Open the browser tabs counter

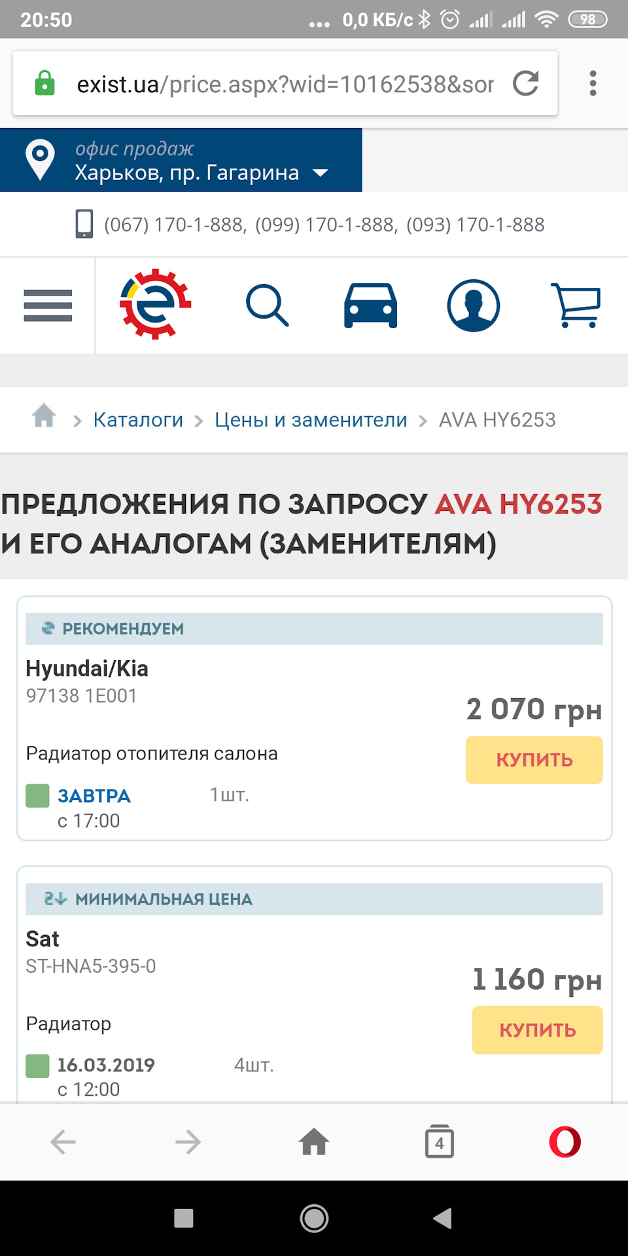click(x=439, y=1142)
